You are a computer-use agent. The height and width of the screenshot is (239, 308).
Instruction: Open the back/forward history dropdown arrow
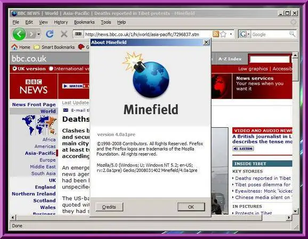tap(39, 35)
